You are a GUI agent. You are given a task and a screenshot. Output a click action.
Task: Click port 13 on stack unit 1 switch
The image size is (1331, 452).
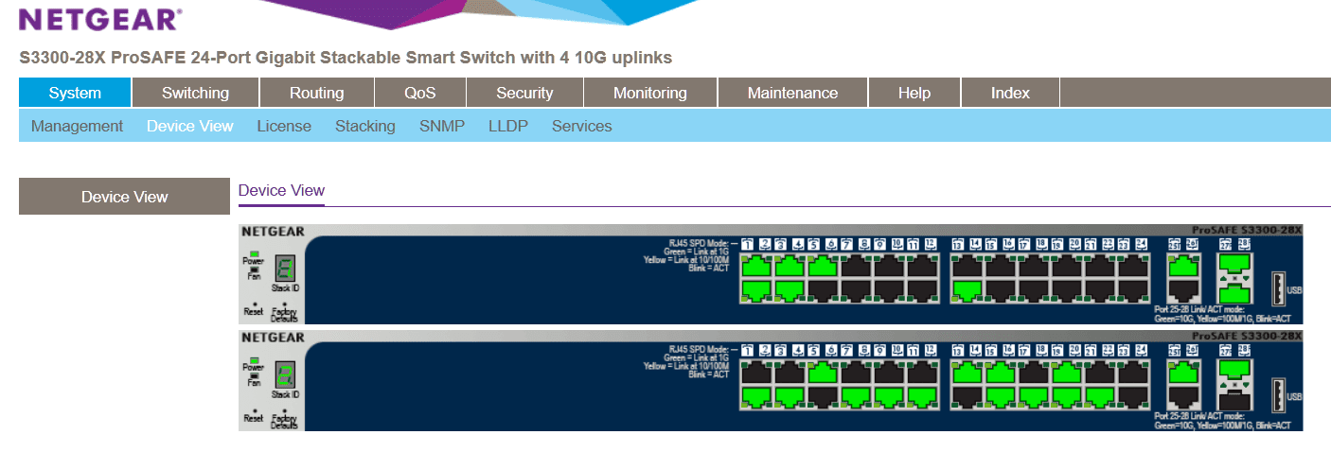click(x=968, y=267)
